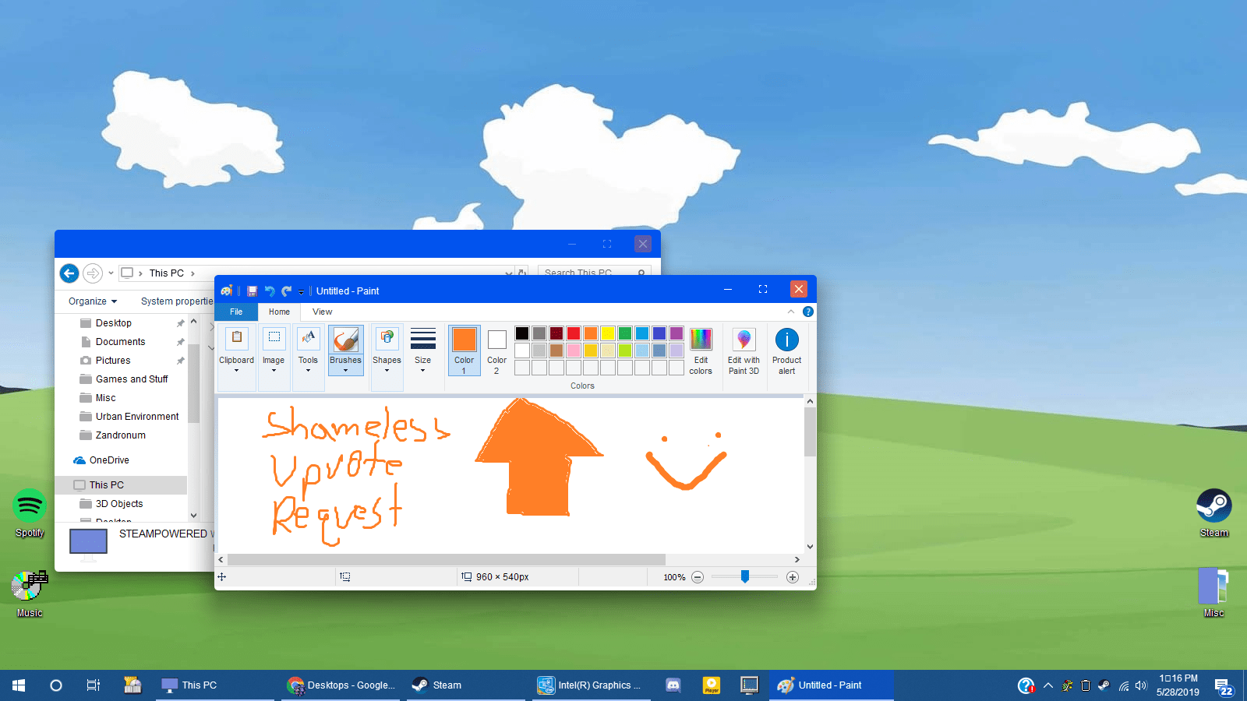Open the notification center icon with badge 22
This screenshot has width=1247, height=701.
coord(1224,686)
